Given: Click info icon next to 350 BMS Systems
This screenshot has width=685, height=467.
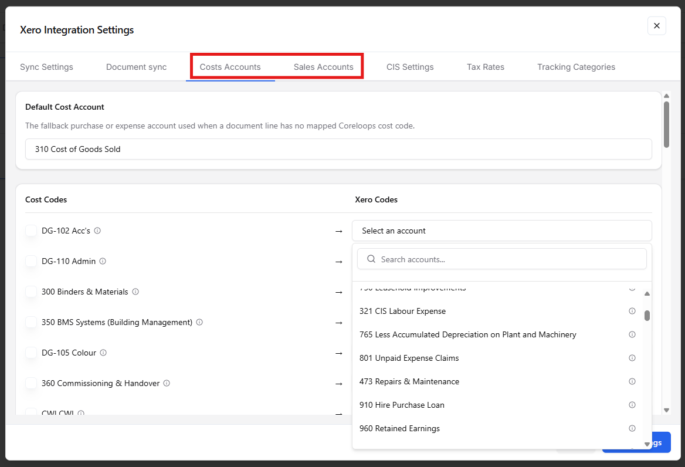Looking at the screenshot, I should pos(199,323).
